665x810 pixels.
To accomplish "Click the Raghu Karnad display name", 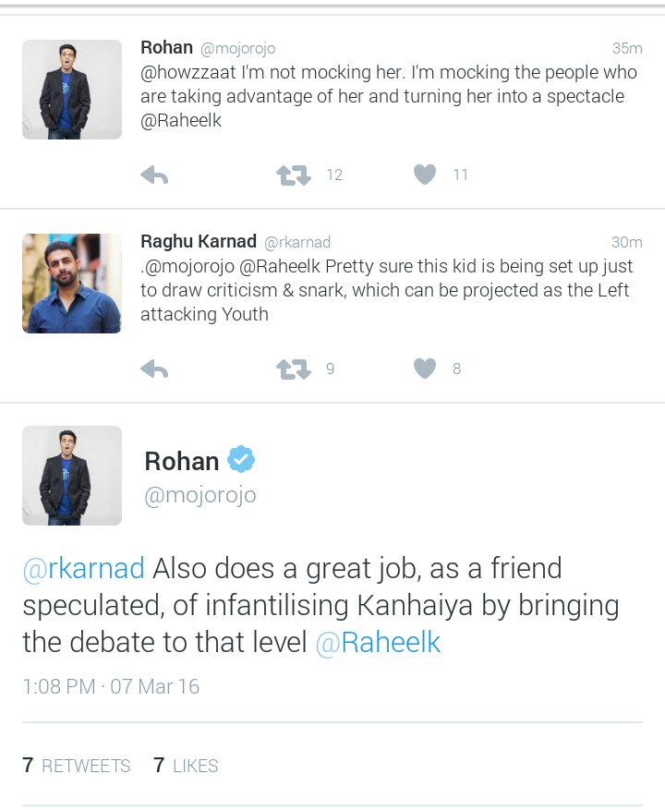I will (x=199, y=241).
